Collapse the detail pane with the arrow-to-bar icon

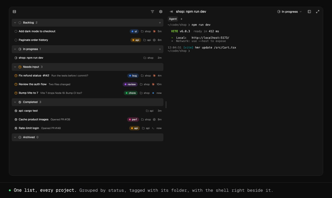[171, 12]
